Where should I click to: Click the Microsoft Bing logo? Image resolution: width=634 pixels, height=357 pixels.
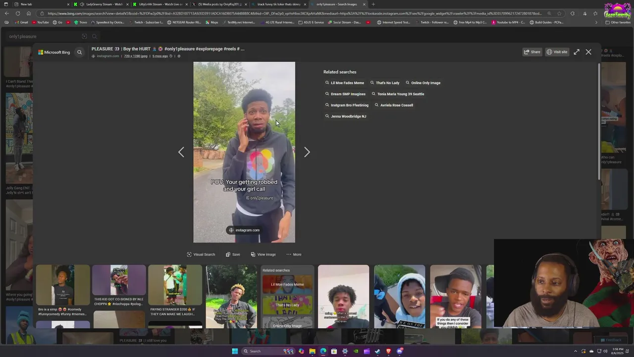click(54, 52)
